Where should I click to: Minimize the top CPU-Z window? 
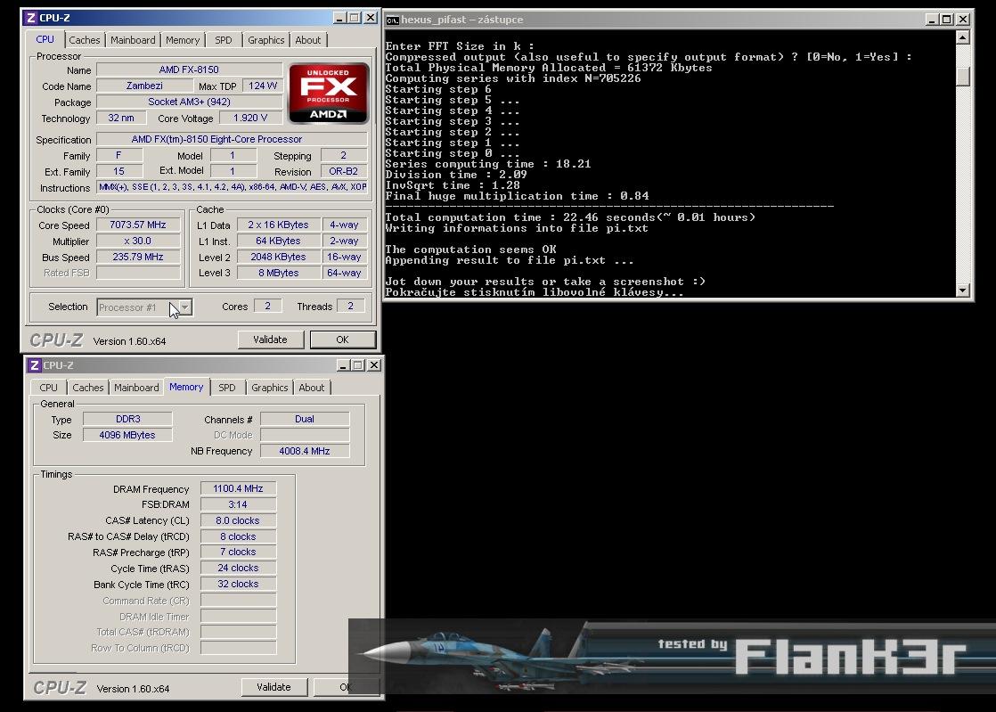point(339,18)
